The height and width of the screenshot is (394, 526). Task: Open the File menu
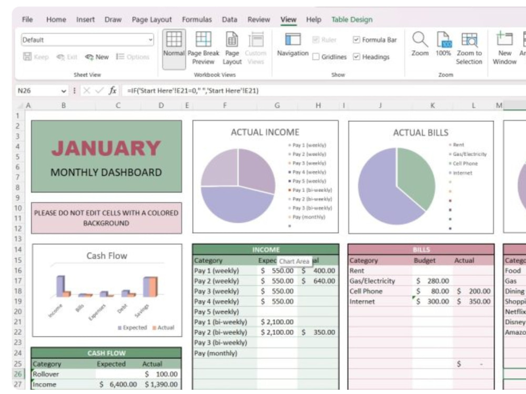[x=27, y=19]
